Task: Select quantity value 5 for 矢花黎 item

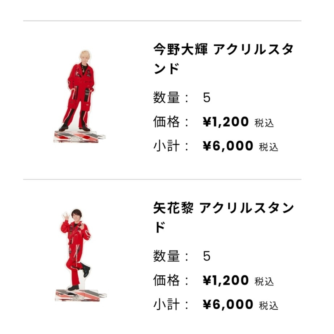Action: pyautogui.click(x=207, y=256)
